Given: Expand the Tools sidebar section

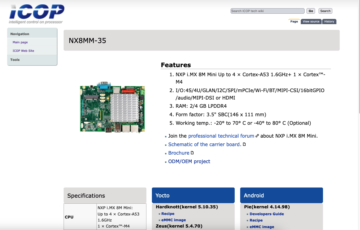Looking at the screenshot, I should [x=15, y=59].
